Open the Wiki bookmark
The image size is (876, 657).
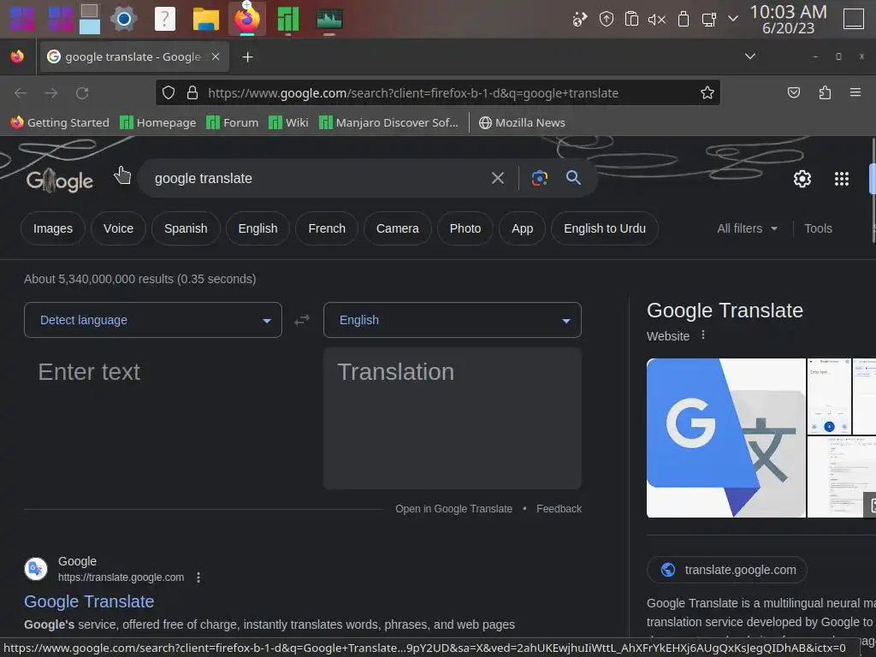point(288,122)
